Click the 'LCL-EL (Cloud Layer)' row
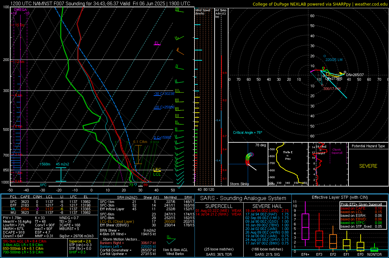 click(x=147, y=221)
